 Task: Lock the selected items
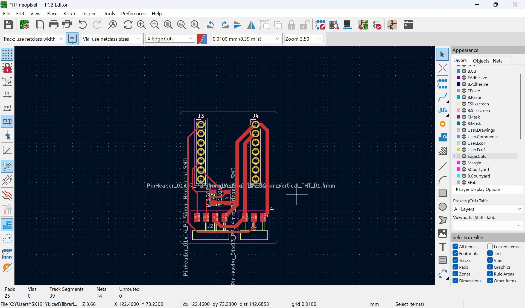[x=291, y=25]
